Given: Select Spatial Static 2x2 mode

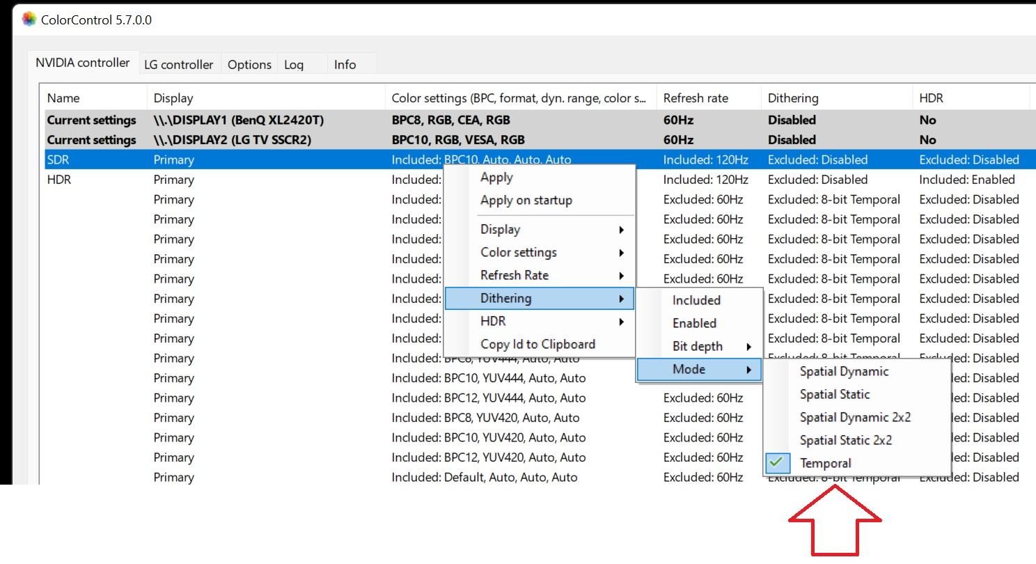Looking at the screenshot, I should (857, 441).
